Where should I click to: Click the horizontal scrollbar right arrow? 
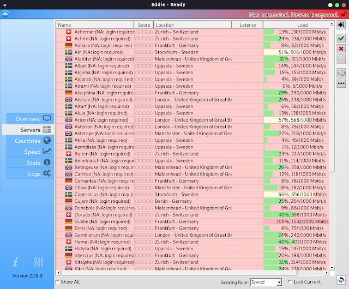[x=327, y=273]
